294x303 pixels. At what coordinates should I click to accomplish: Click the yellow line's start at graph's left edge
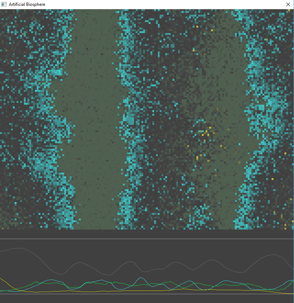1,278
